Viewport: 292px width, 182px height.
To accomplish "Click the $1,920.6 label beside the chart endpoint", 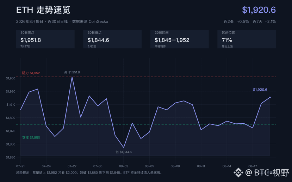I will [x=260, y=90].
